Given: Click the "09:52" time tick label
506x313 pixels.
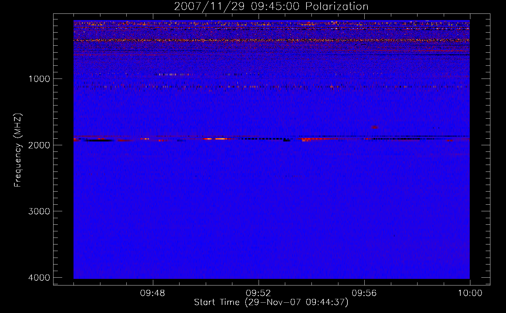Looking at the screenshot, I should point(258,293).
